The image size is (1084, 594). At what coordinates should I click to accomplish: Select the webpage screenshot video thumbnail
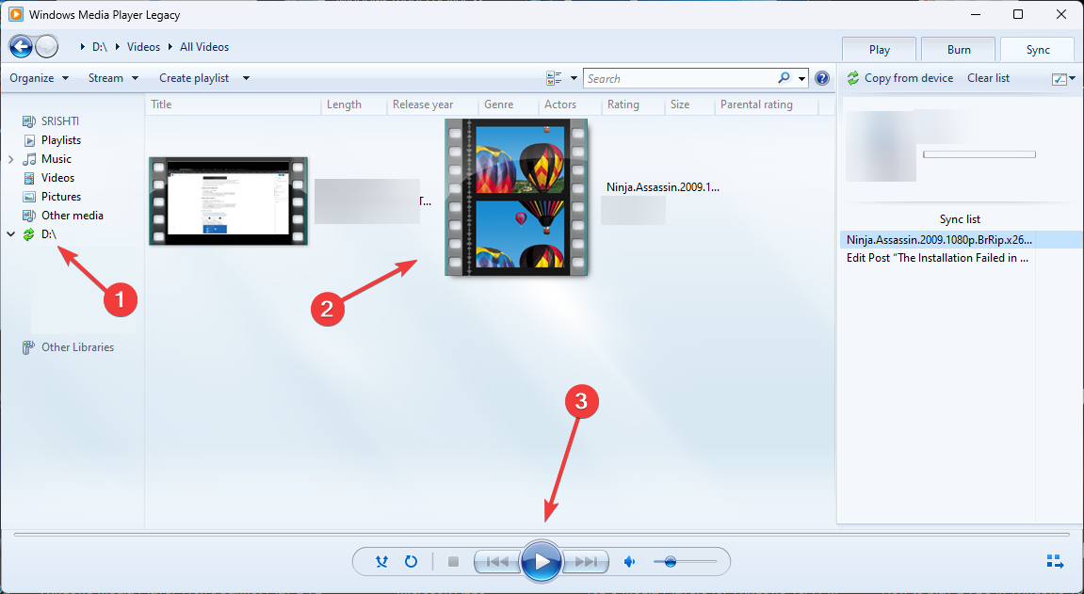coord(229,201)
